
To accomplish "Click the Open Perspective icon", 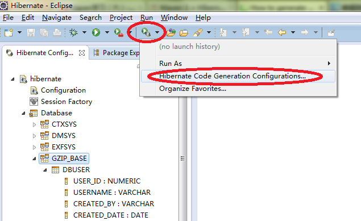I will click(x=331, y=32).
